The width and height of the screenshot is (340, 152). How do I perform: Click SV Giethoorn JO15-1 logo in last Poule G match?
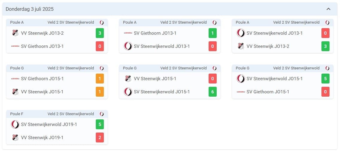241,92
